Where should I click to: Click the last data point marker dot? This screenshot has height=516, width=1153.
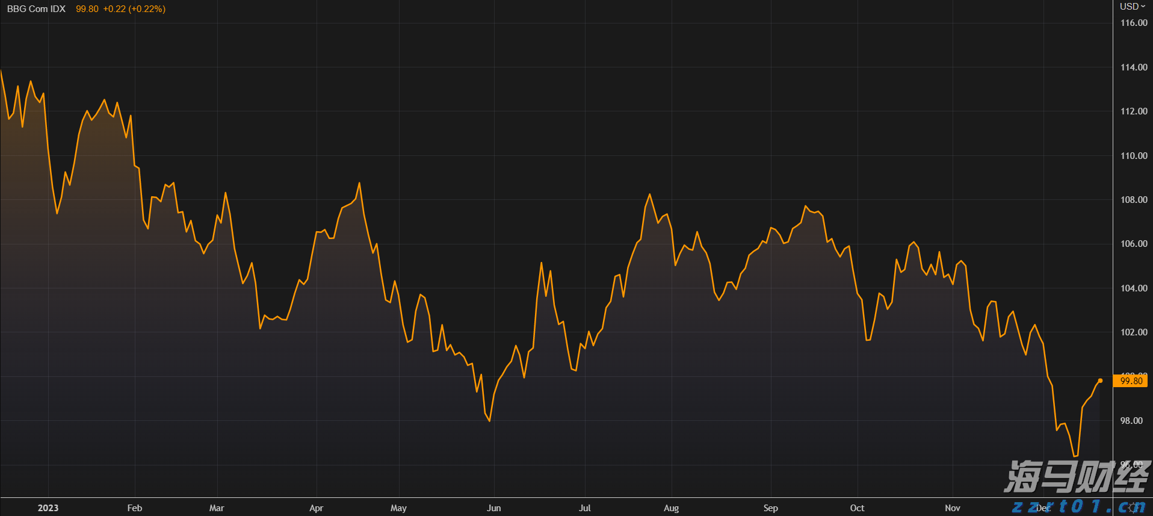1100,381
